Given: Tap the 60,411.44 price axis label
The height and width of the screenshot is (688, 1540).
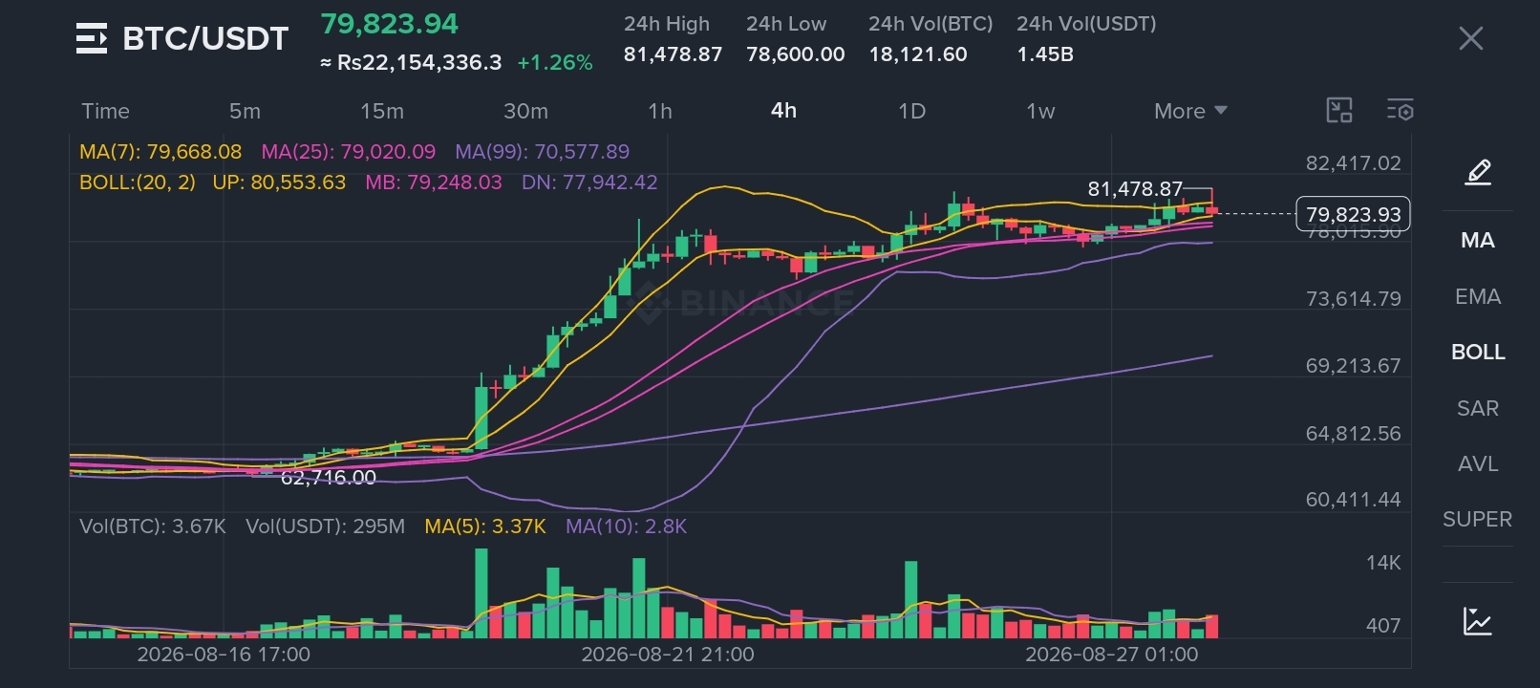Looking at the screenshot, I should point(1353,500).
